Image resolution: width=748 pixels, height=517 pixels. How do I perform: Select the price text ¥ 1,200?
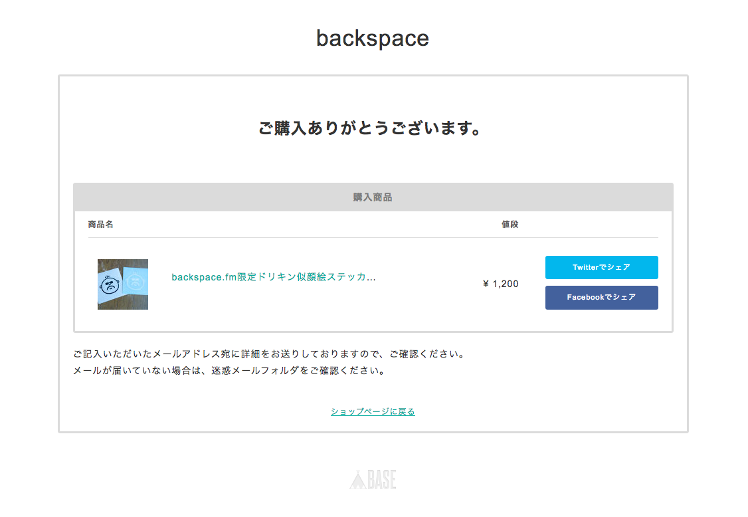500,284
